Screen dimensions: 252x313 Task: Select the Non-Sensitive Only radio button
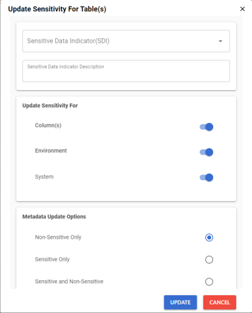209,237
